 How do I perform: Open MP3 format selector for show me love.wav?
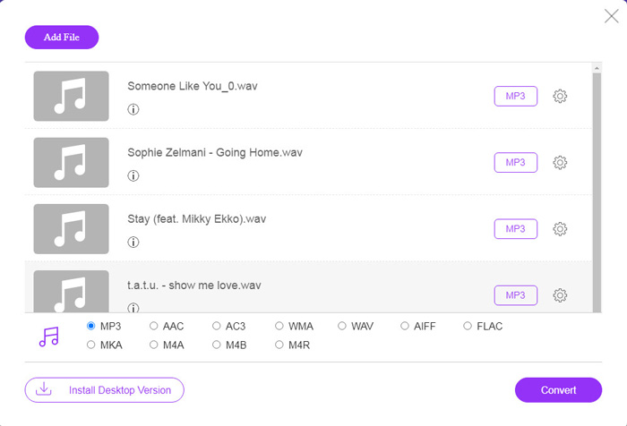tap(515, 295)
